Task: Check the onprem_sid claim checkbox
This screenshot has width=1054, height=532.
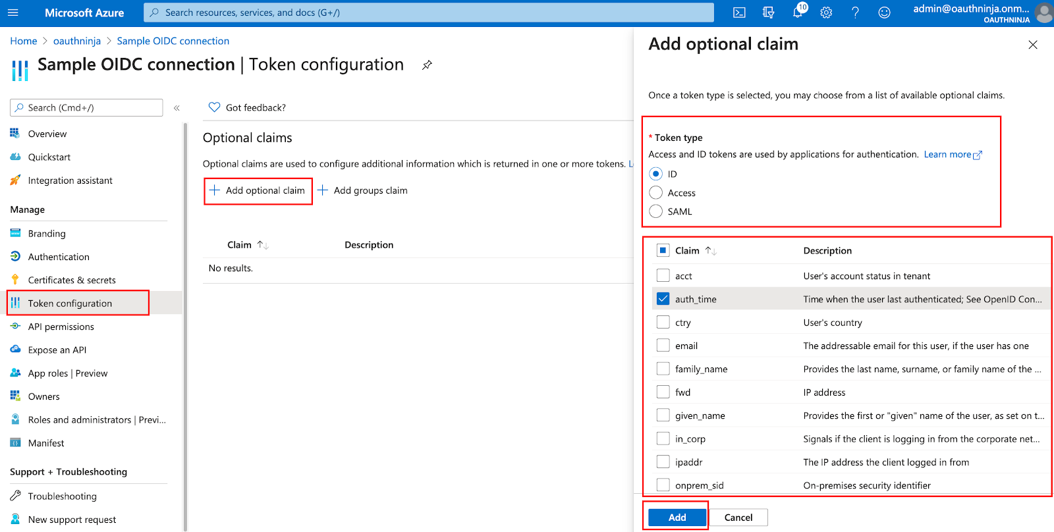Action: click(x=663, y=485)
